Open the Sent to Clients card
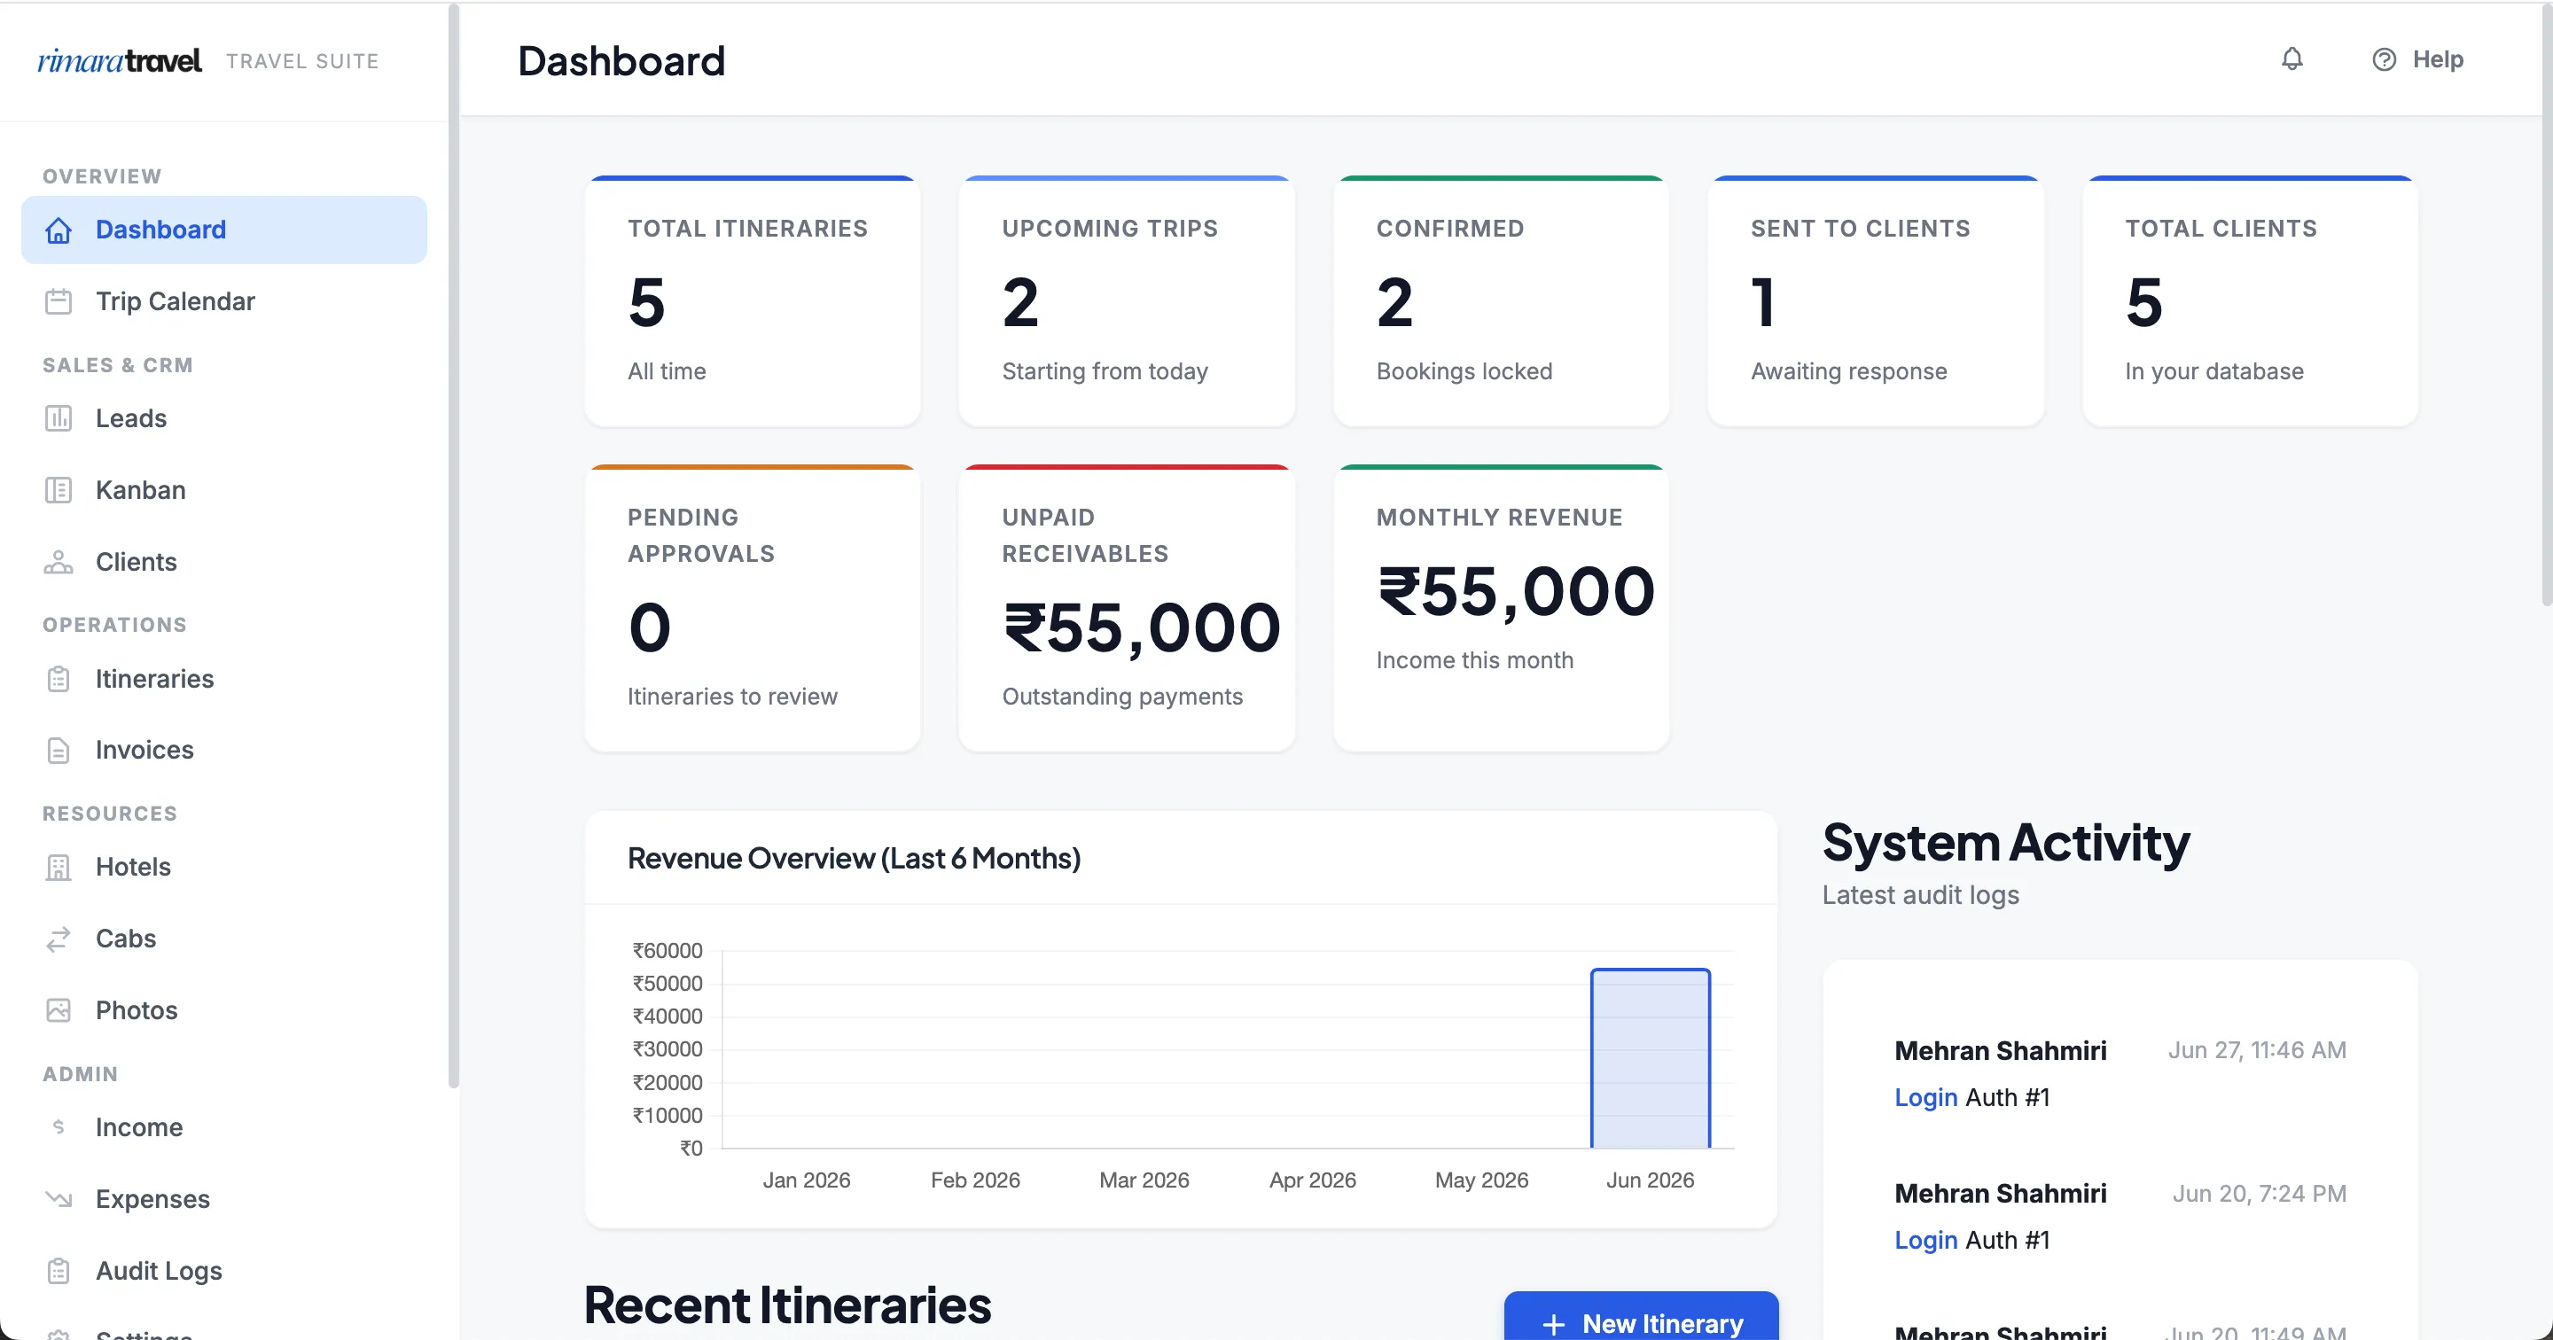 pyautogui.click(x=1875, y=301)
